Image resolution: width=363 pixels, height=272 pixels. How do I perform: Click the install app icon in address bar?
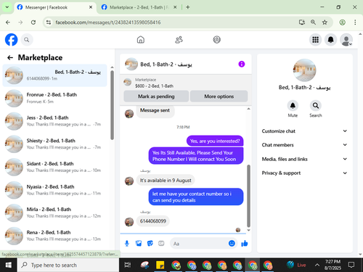click(301, 22)
